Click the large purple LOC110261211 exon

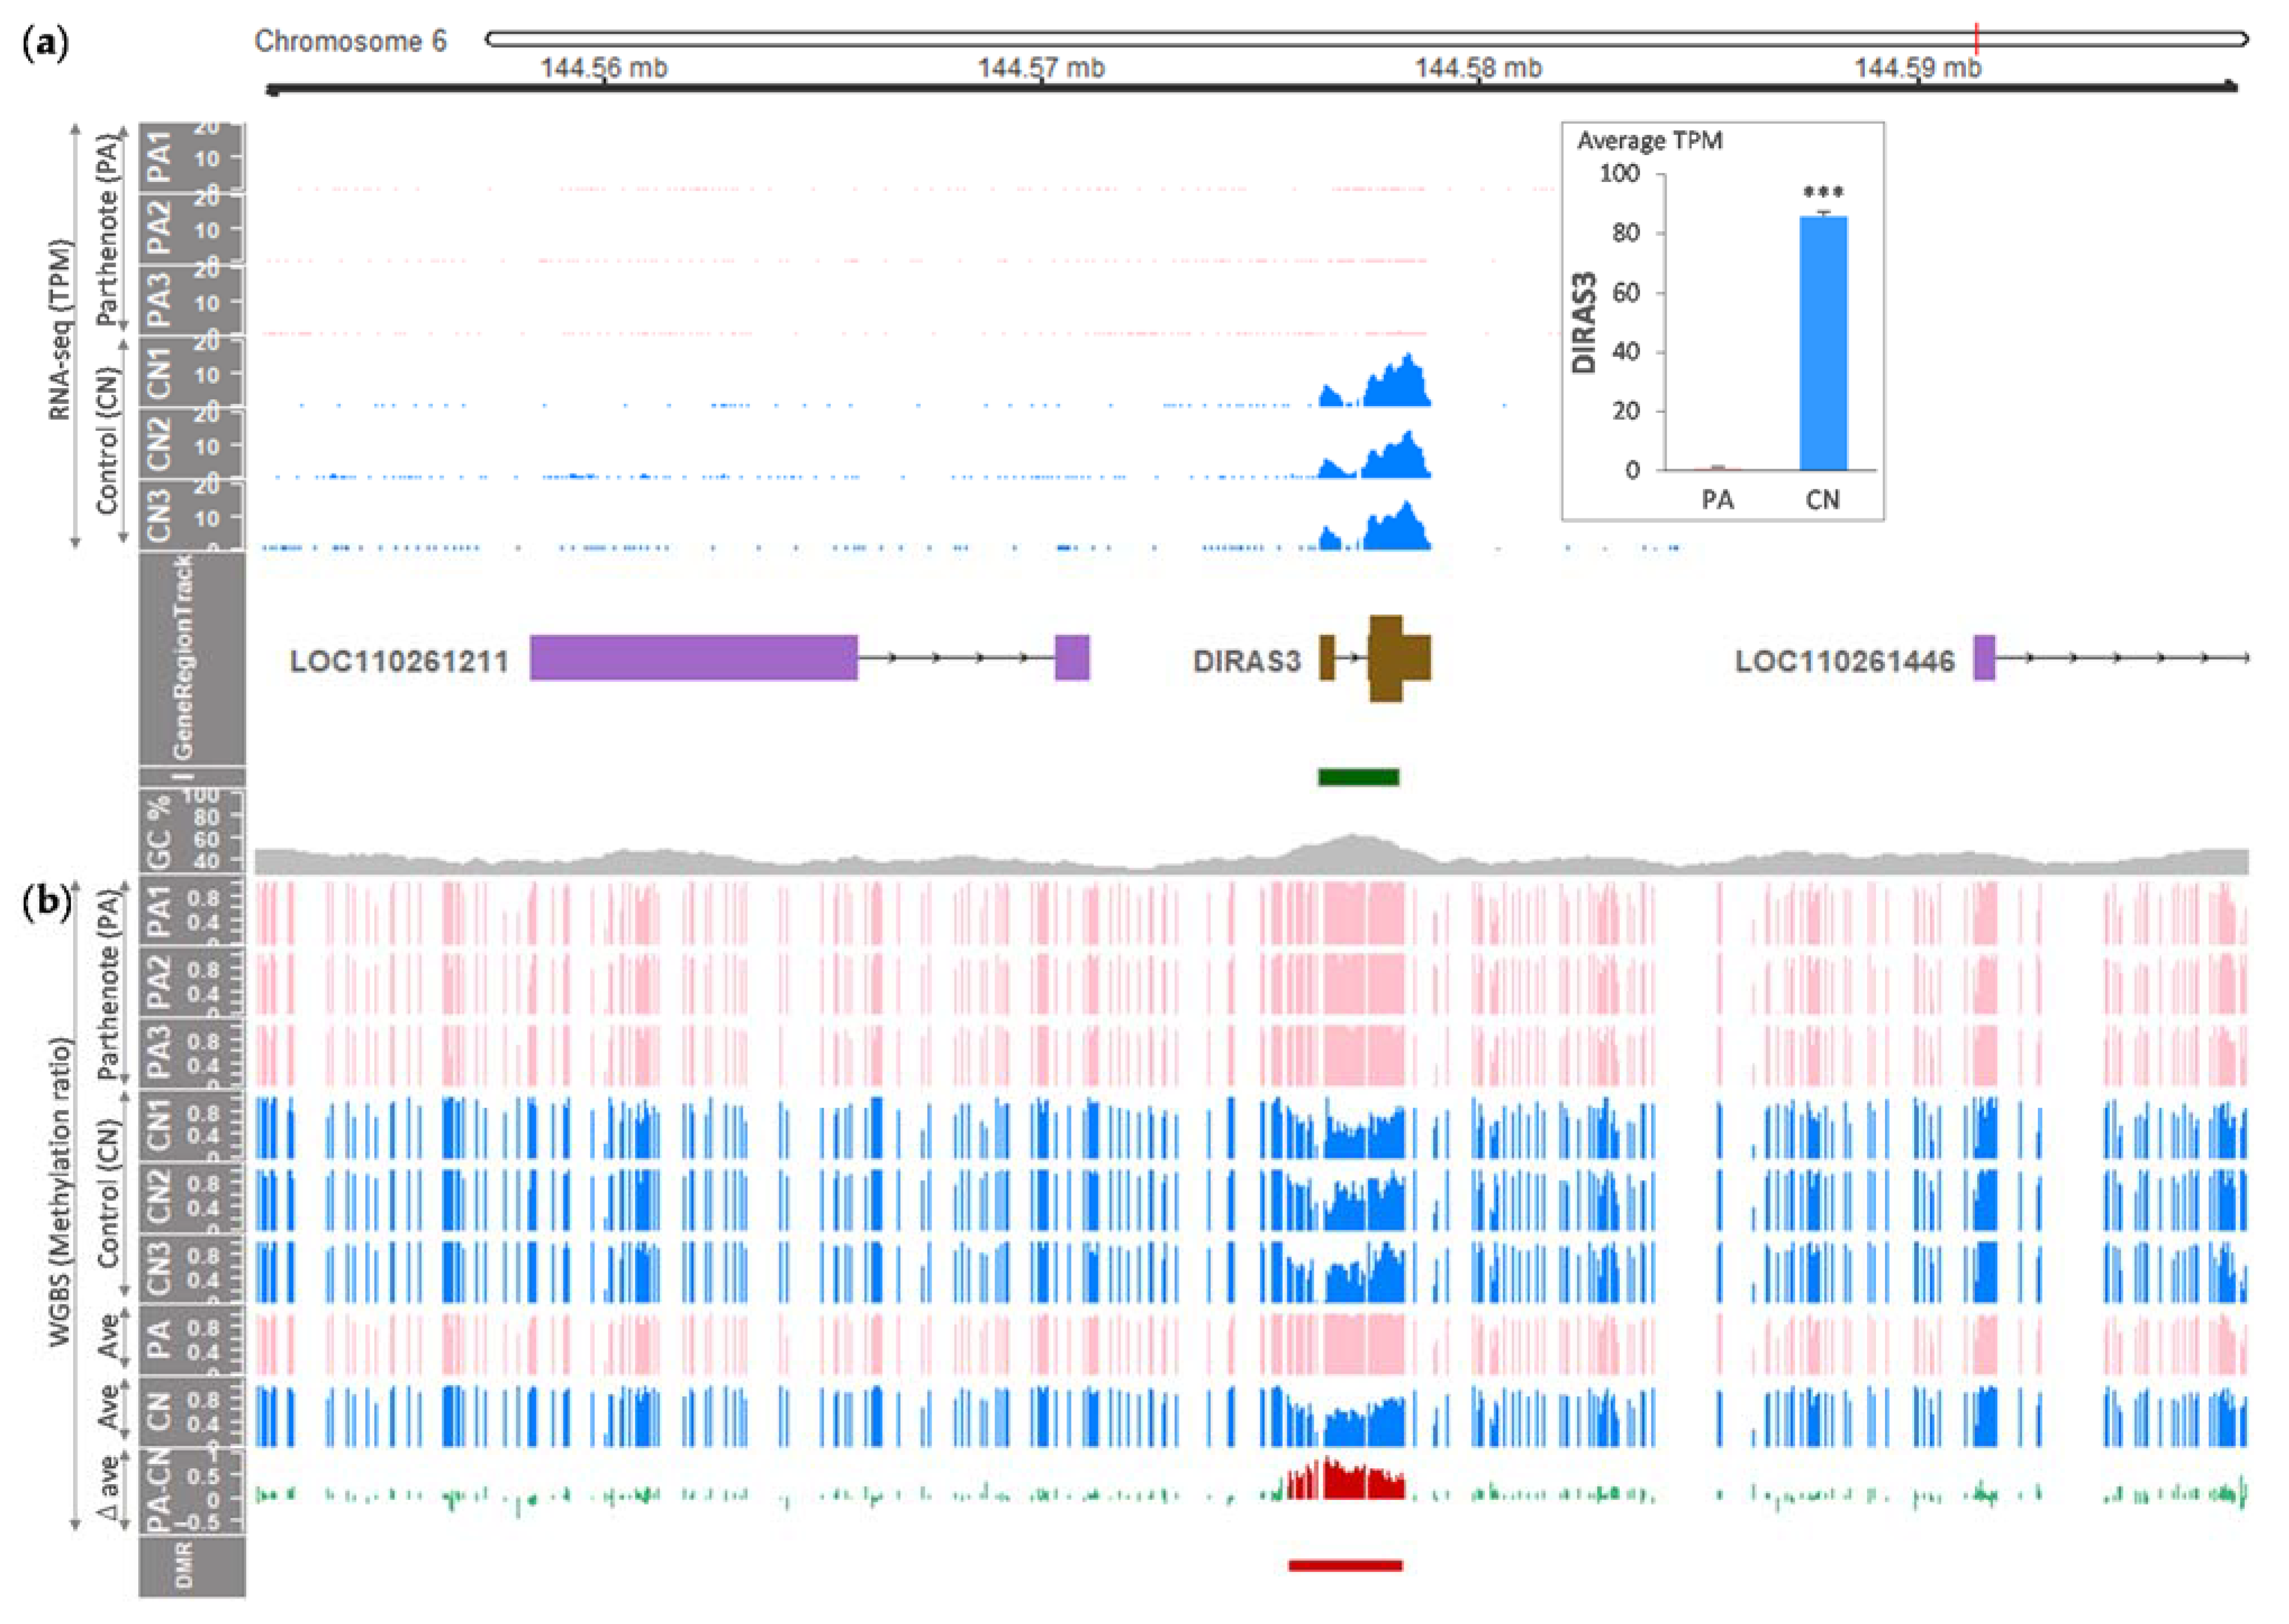(x=693, y=658)
